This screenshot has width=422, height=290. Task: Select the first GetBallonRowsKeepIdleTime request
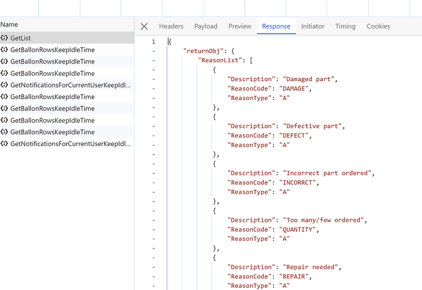click(52, 50)
